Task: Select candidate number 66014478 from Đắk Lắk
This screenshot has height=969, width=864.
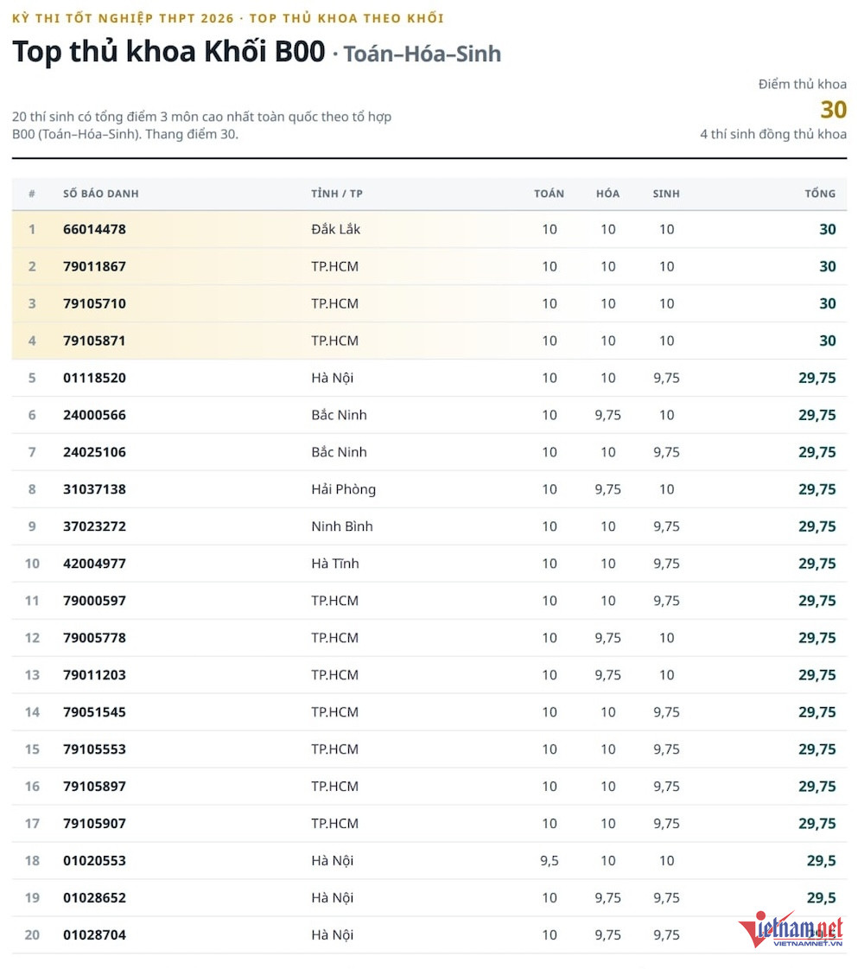Action: point(96,231)
